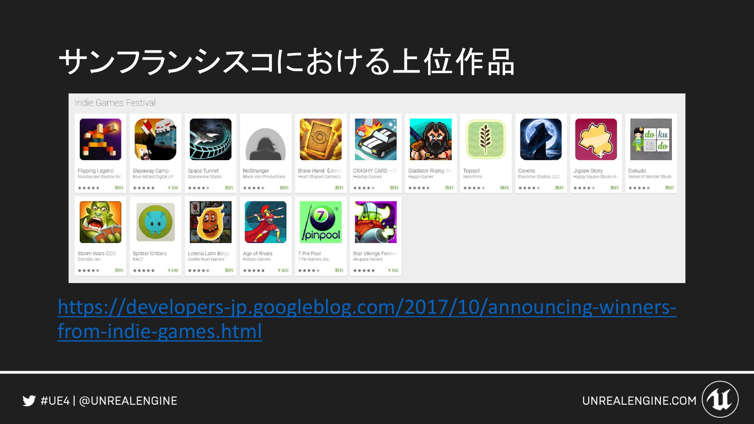Open the CRASHY CARS app icon
Viewport: 754px width, 424px height.
tap(376, 139)
